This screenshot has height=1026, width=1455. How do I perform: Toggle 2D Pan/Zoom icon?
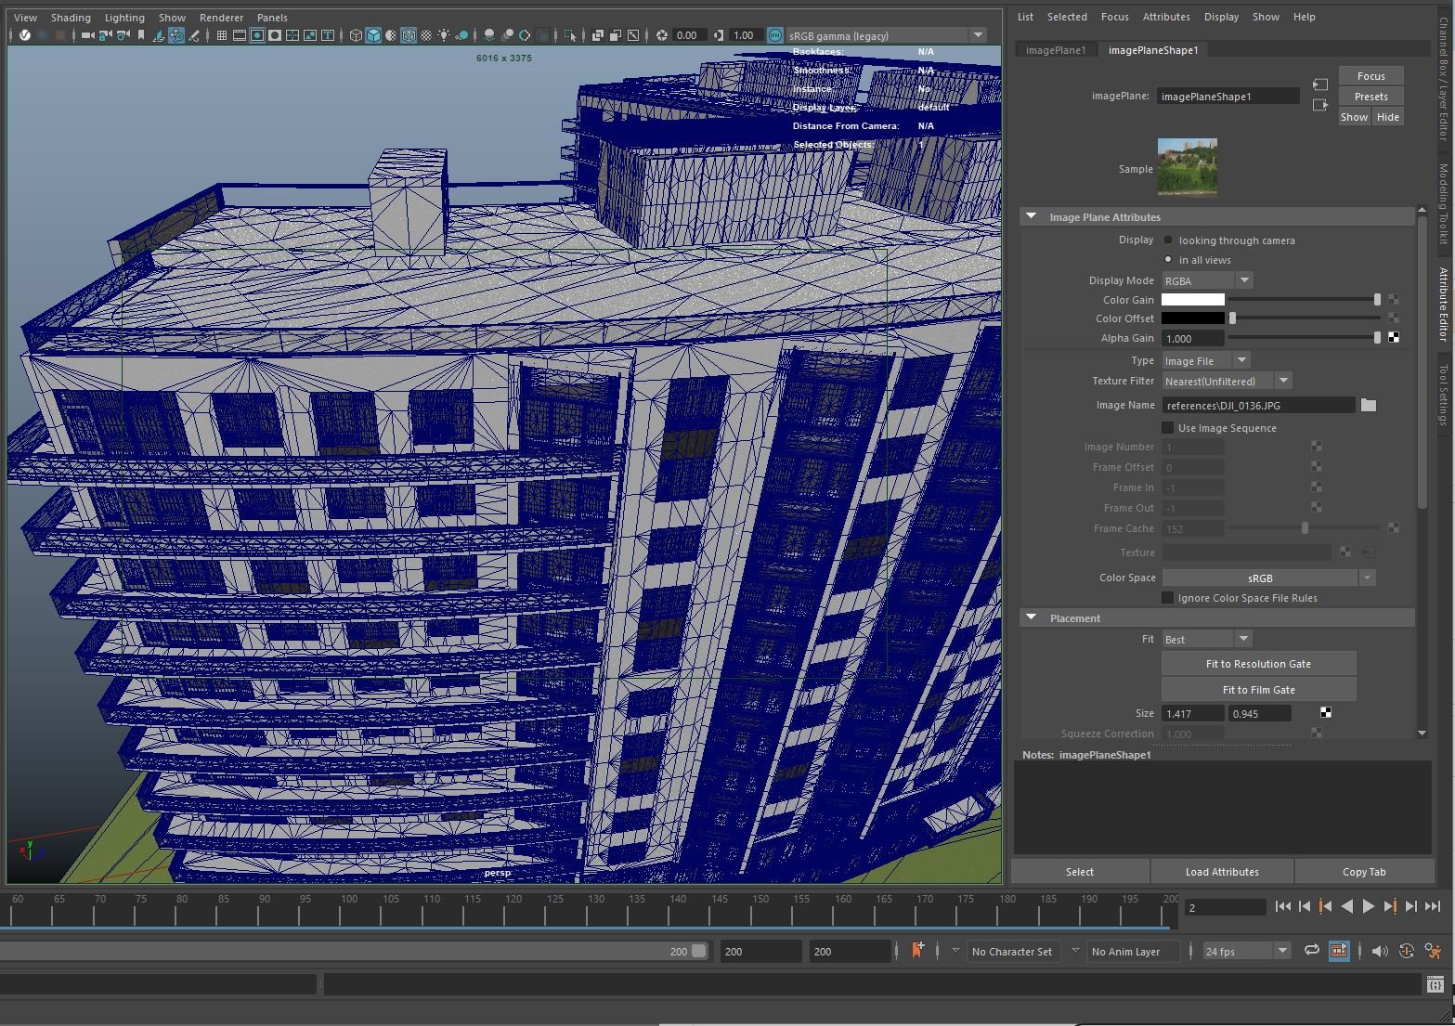coord(176,35)
